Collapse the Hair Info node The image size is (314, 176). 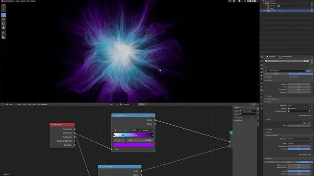[x=52, y=125]
